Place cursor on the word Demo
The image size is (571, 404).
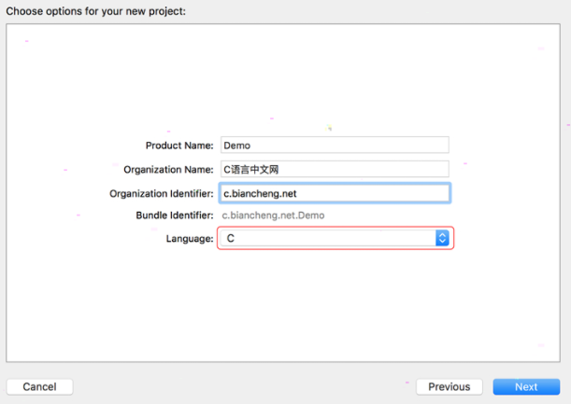pyautogui.click(x=237, y=146)
